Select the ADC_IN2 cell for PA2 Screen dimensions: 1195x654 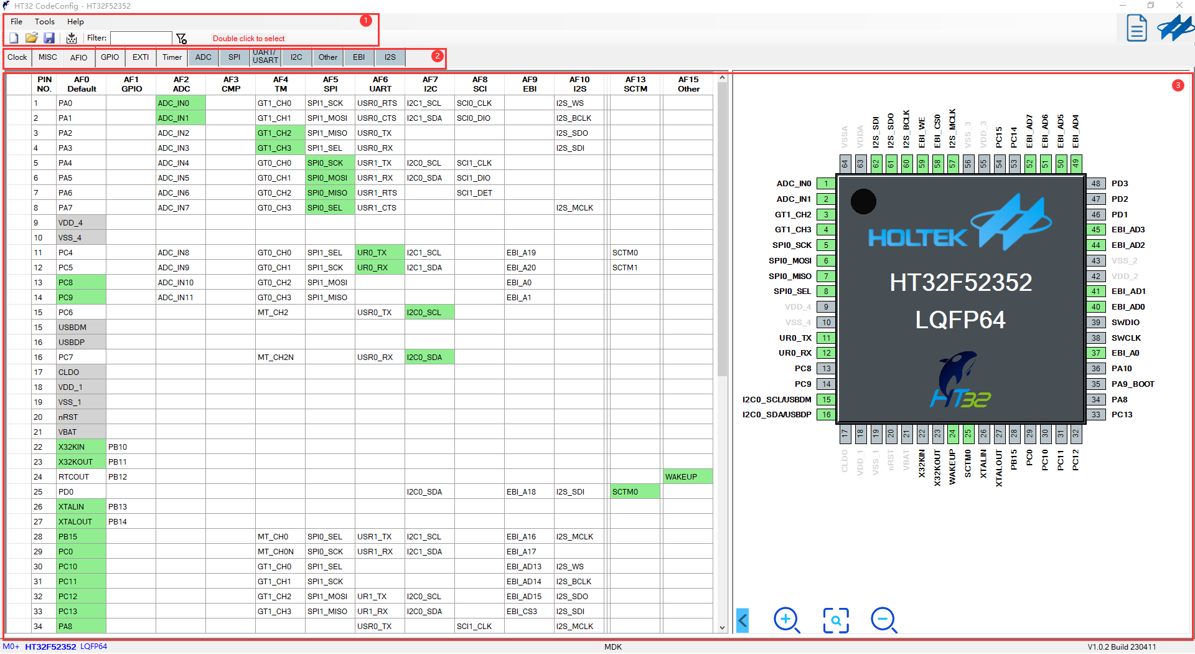[180, 133]
